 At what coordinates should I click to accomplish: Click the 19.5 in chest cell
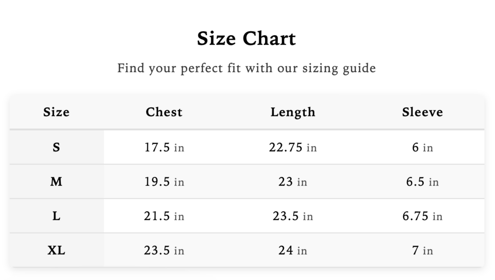point(164,182)
